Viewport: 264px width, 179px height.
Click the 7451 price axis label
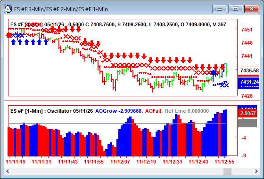point(247,30)
